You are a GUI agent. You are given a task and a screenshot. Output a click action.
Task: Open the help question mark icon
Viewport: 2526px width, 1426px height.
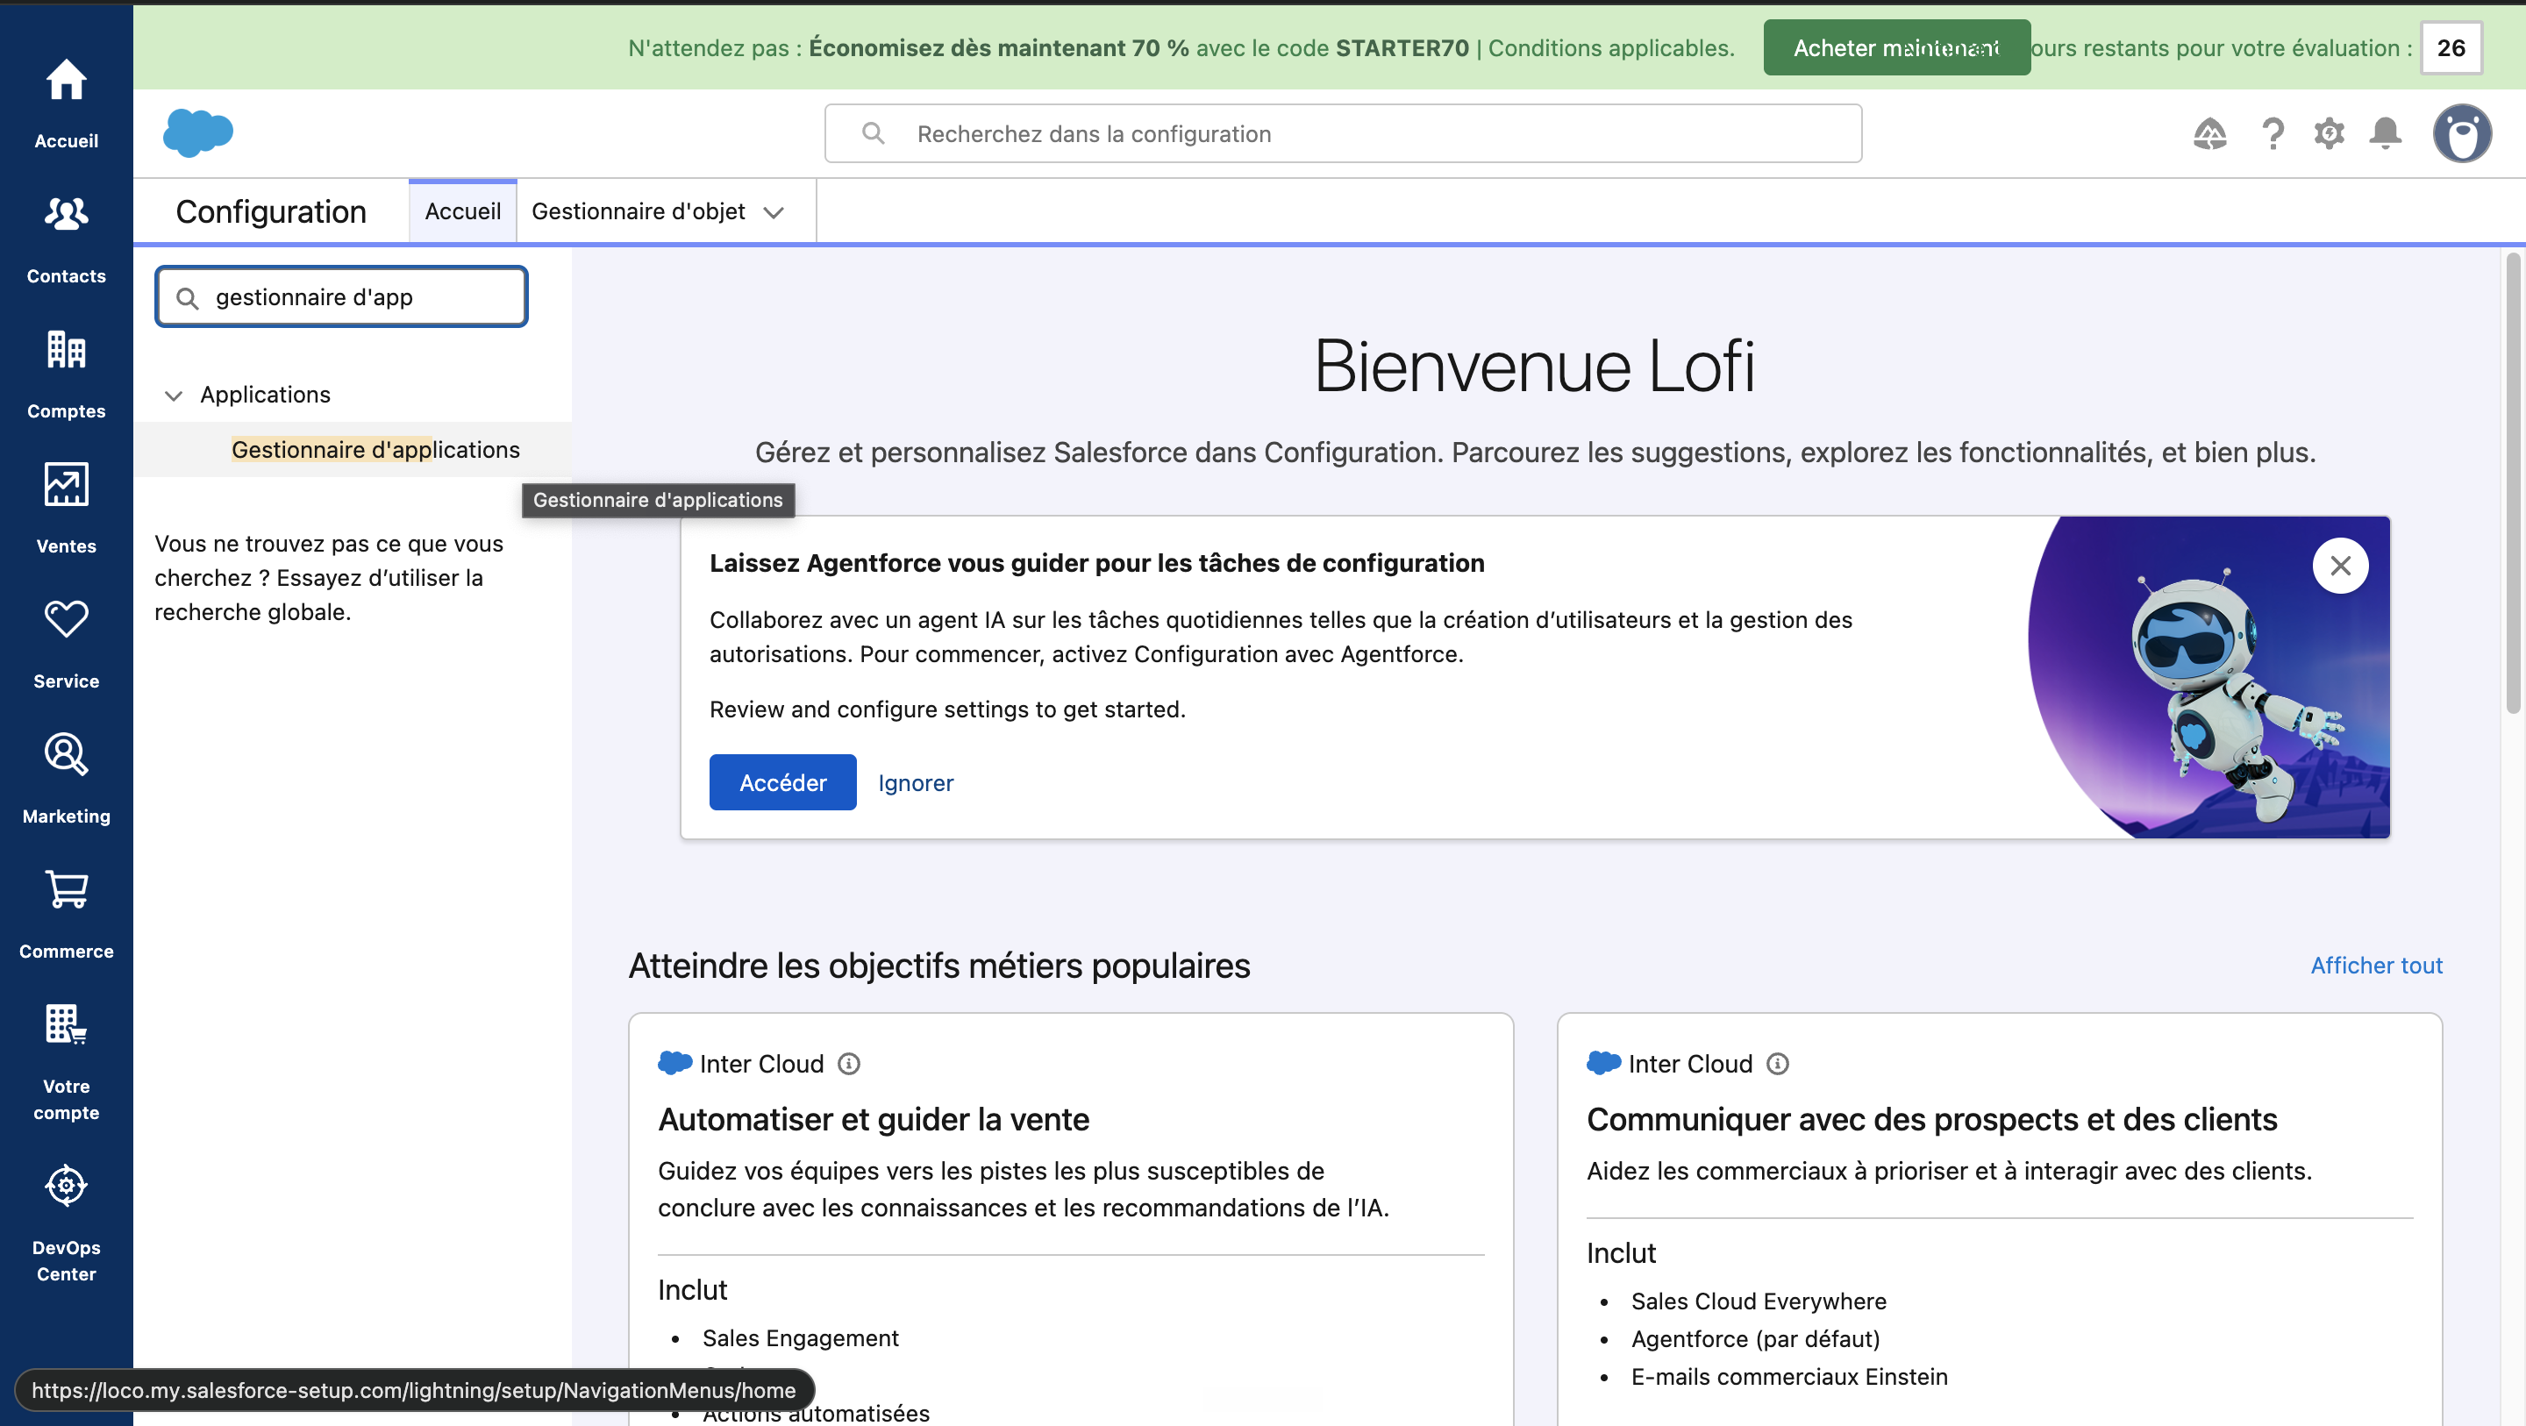click(2272, 132)
